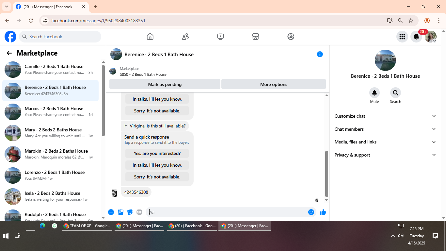Open Friends icon in top navigation
The height and width of the screenshot is (251, 446).
click(x=185, y=37)
